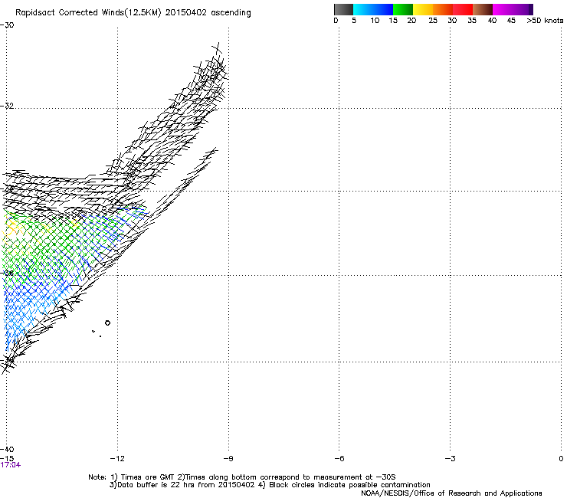567x498 pixels.
Task: Click the large black contamination circle
Action: click(107, 323)
